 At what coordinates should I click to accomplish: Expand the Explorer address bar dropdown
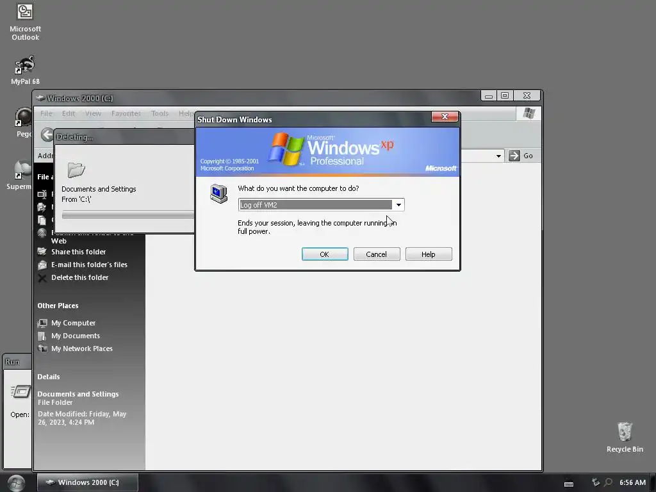pyautogui.click(x=498, y=156)
